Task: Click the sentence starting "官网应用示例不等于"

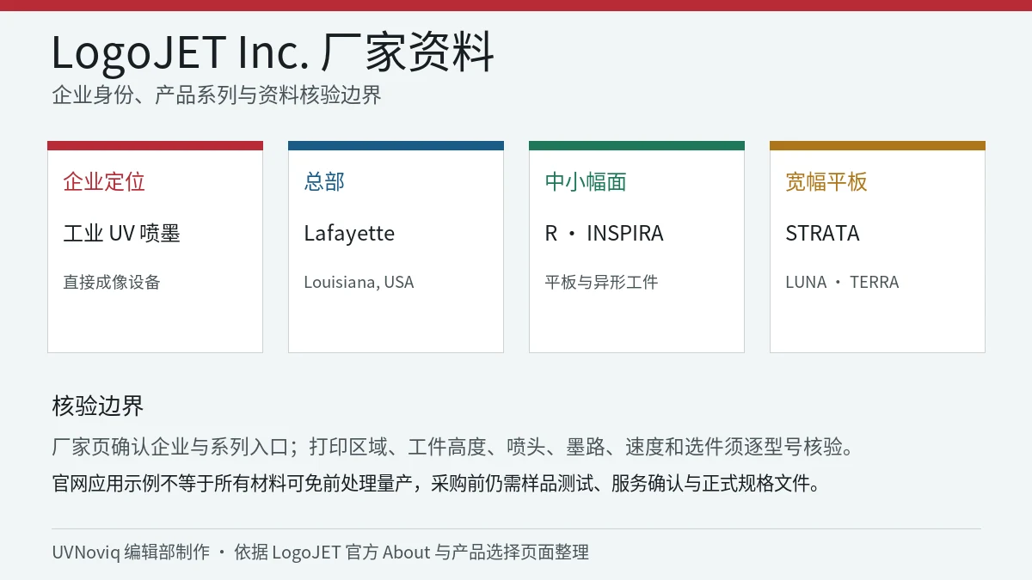Action: [x=437, y=484]
